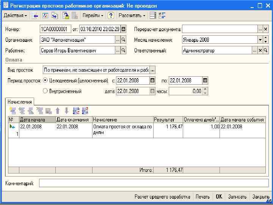This screenshot has height=205, width=273.
Task: Click the refresh document toolbar icon
Action: pyautogui.click(x=45, y=16)
